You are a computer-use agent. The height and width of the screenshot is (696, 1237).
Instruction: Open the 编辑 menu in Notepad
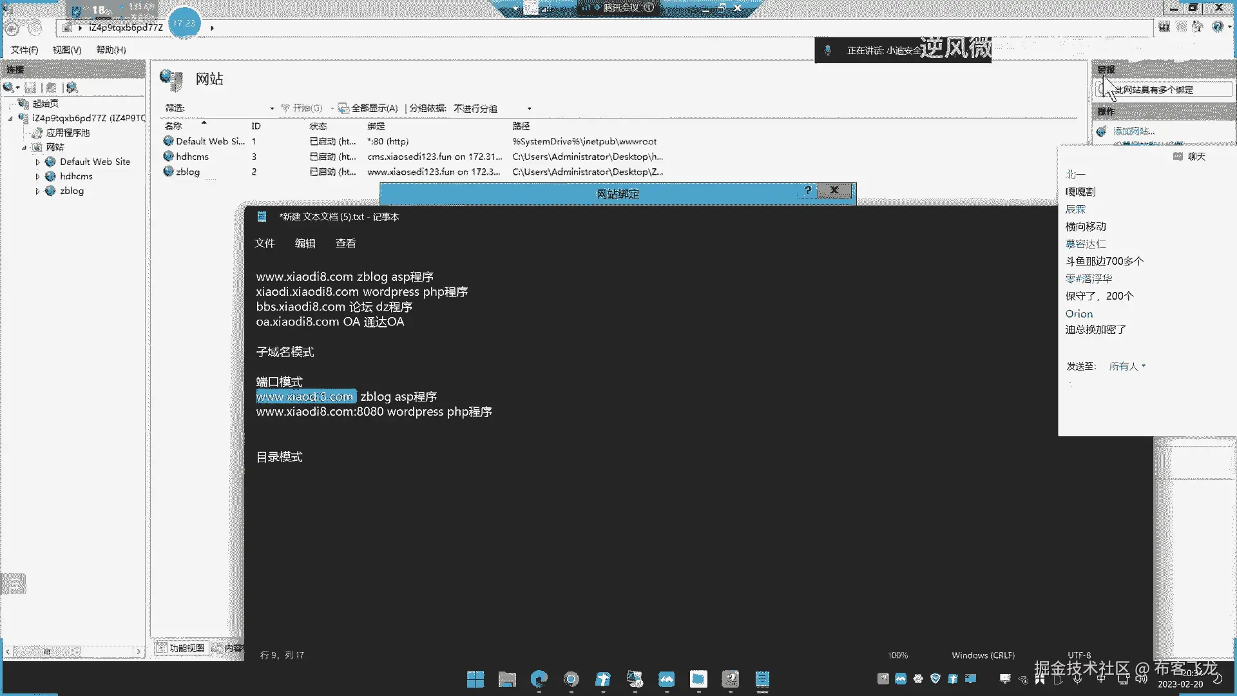[x=305, y=243]
